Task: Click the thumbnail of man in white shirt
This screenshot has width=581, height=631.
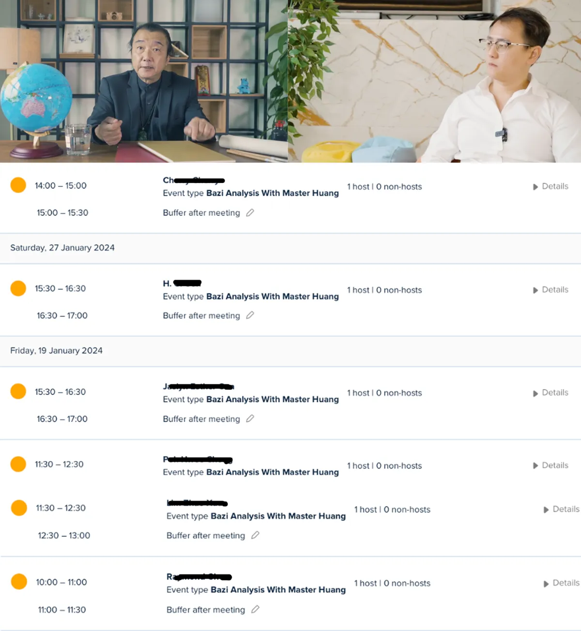Action: coord(434,81)
